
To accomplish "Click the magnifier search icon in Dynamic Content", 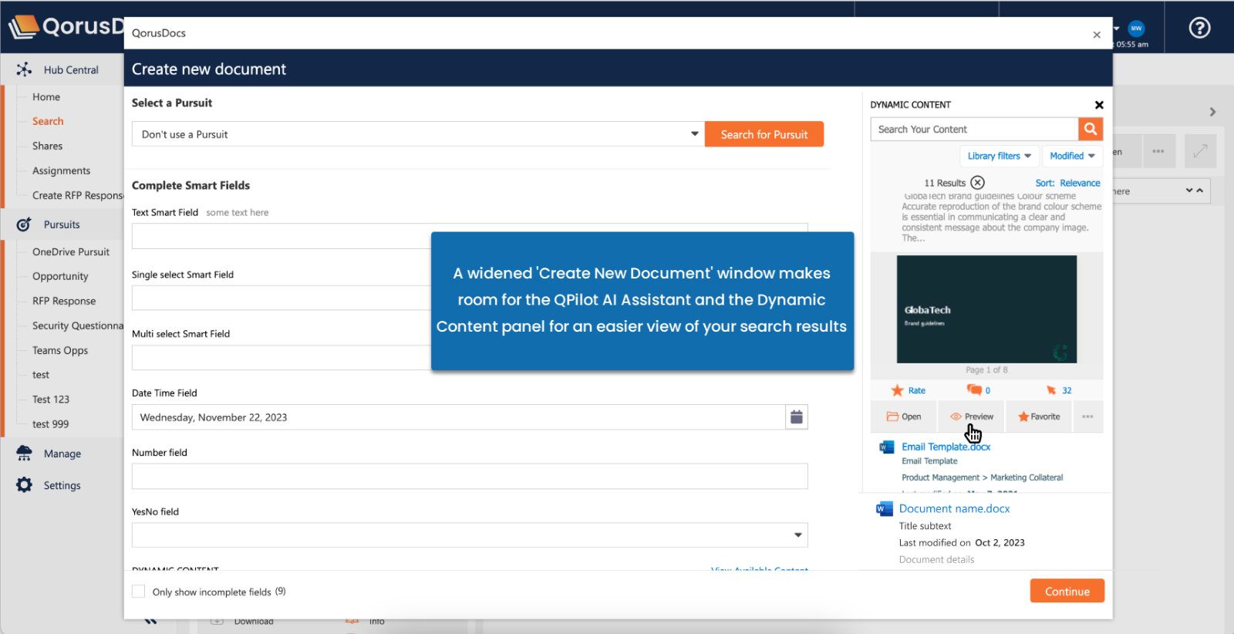I will pyautogui.click(x=1091, y=129).
